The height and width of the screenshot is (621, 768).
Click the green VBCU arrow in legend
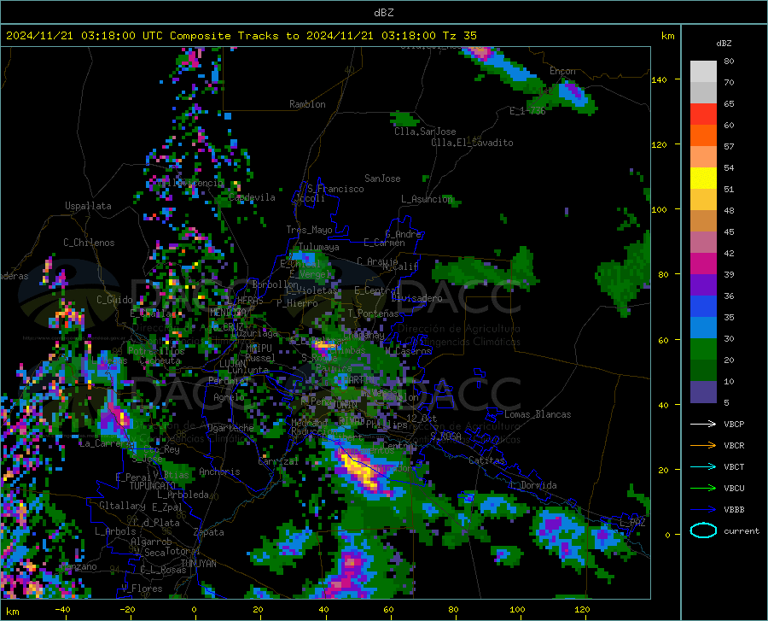click(x=703, y=489)
